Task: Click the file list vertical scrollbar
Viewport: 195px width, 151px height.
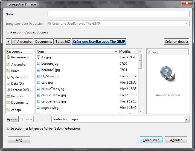Action: pos(140,82)
